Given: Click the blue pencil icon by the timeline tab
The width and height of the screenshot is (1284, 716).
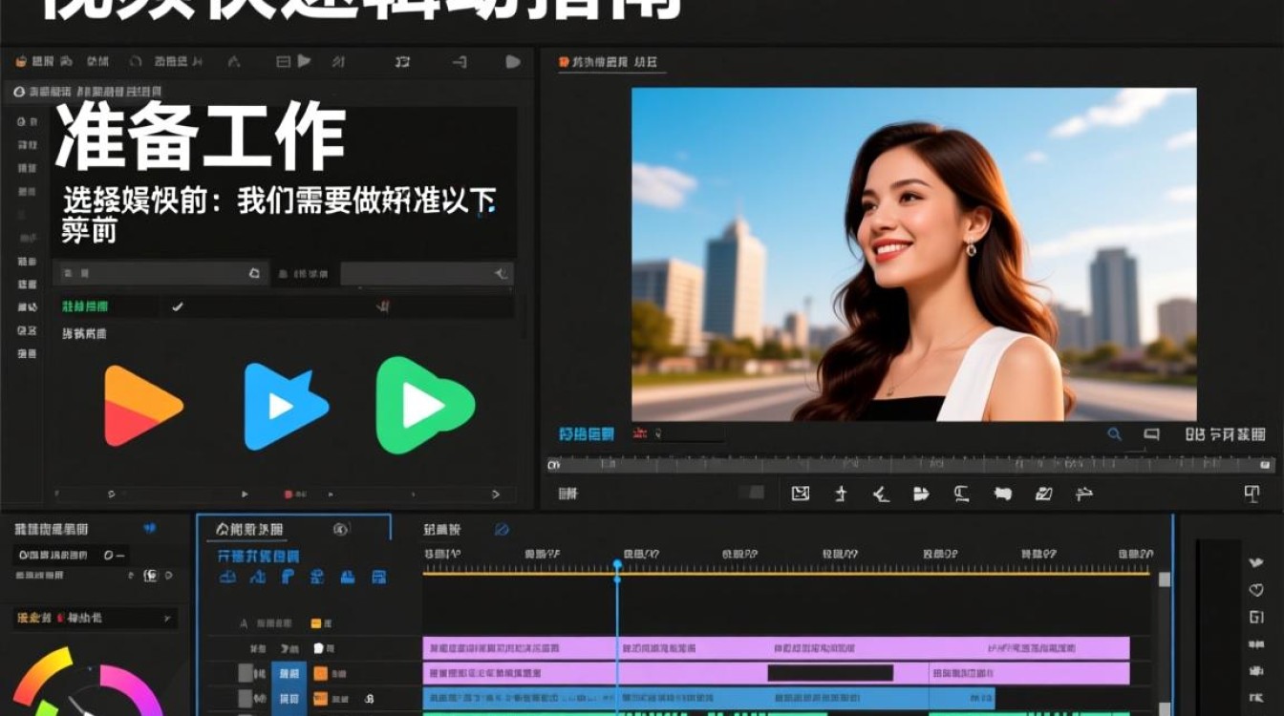Looking at the screenshot, I should 503,529.
